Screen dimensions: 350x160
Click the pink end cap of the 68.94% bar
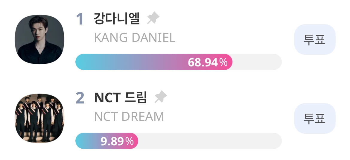click(x=228, y=62)
